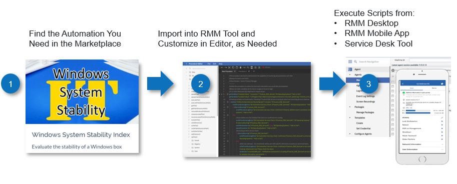
Task: Open the Help menu in Procedure Editor
Action: [x=220, y=64]
